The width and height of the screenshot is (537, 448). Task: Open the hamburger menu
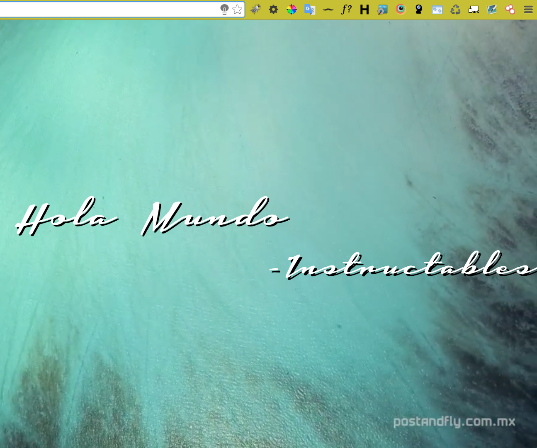pyautogui.click(x=528, y=9)
